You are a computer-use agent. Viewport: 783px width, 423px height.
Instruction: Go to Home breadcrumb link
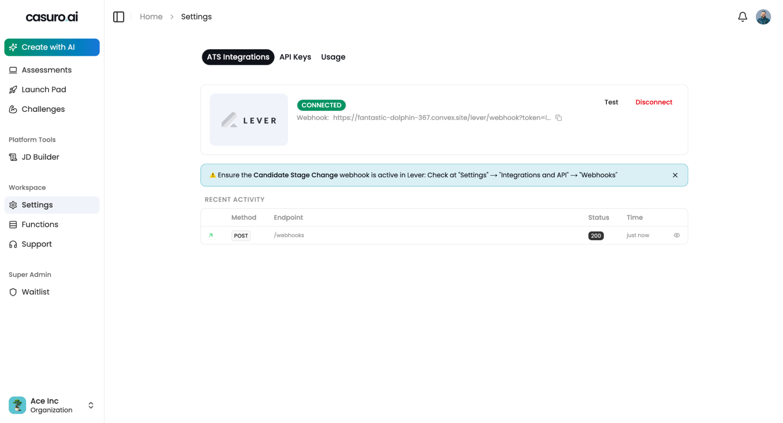click(x=151, y=17)
